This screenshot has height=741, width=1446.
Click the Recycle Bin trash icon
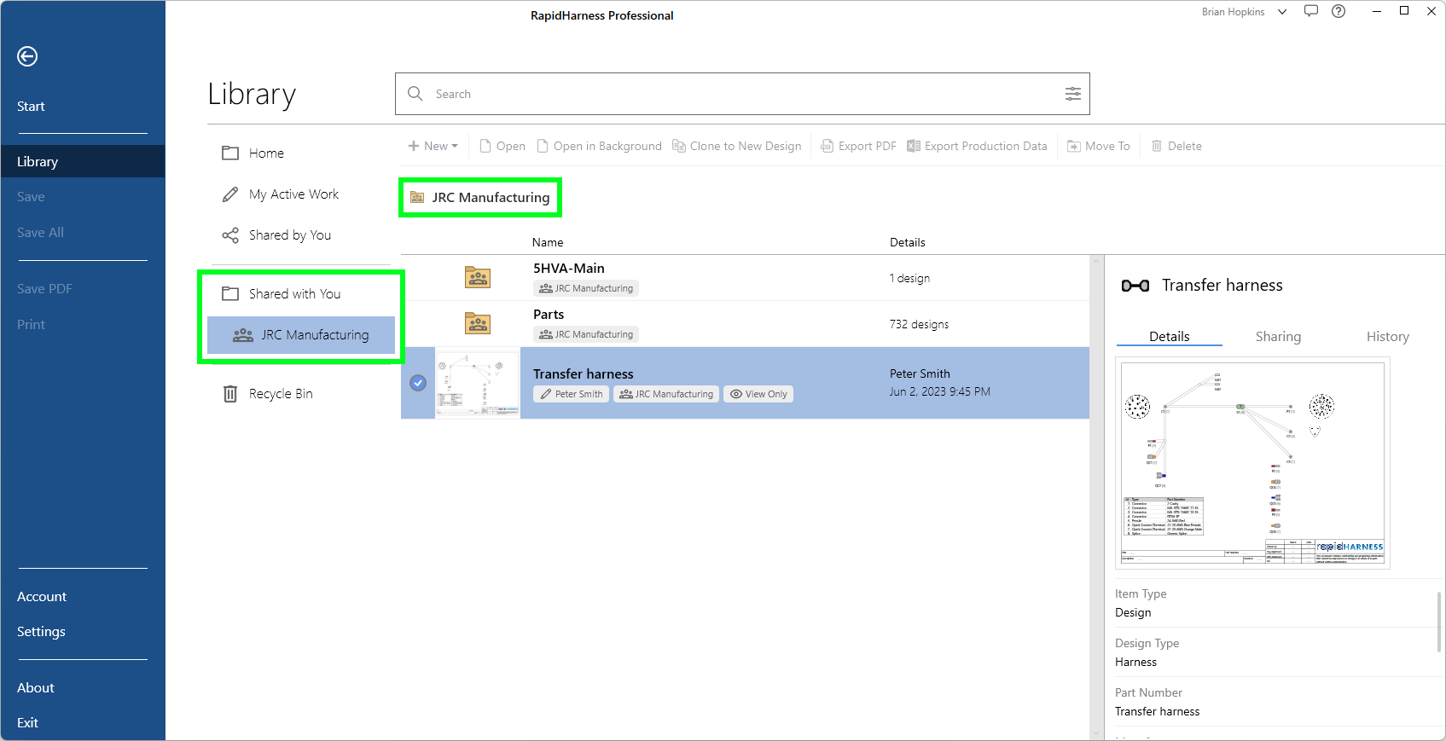(230, 394)
